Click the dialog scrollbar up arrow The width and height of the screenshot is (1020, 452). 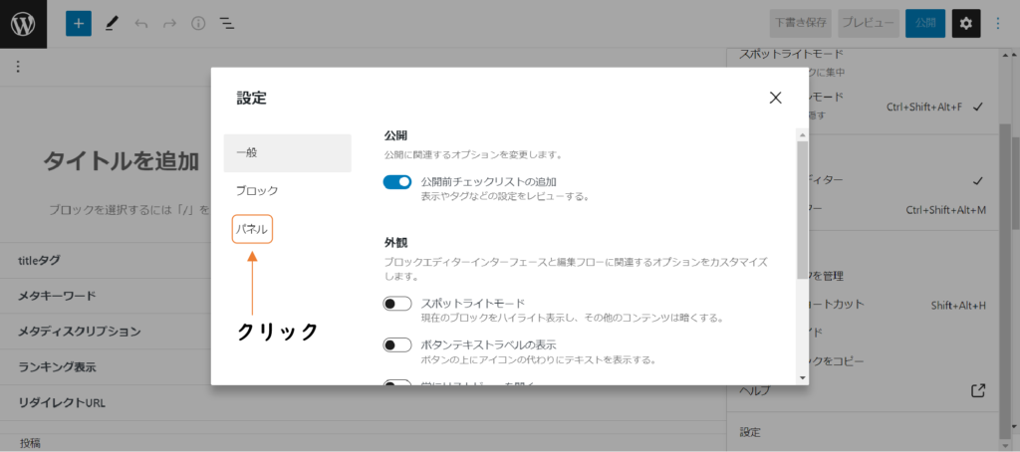(802, 134)
